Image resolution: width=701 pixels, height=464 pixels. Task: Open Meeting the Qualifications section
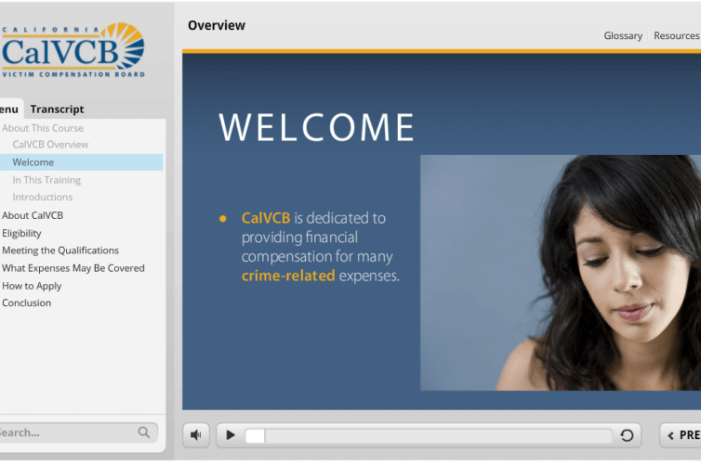tap(60, 251)
